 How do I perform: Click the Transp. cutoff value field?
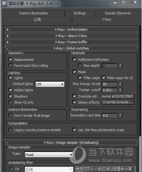click(110, 90)
